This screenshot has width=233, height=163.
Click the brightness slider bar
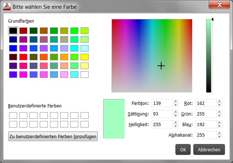pos(209,56)
